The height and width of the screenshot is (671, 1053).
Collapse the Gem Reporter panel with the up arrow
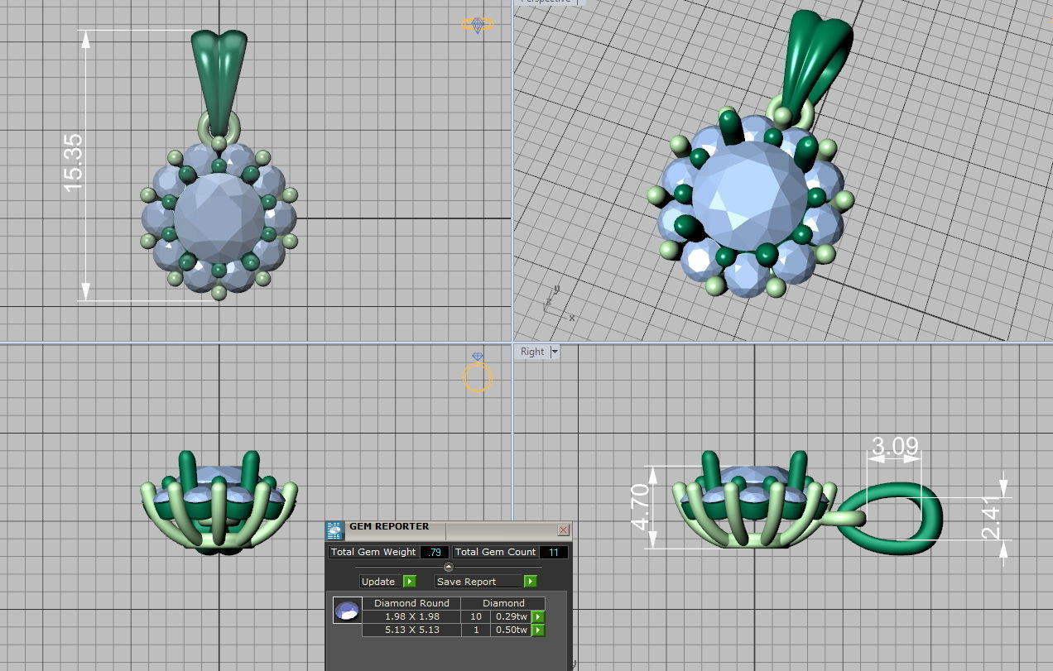coord(448,567)
